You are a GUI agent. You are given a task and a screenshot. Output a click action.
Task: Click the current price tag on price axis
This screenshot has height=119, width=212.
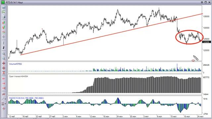pos(206,42)
